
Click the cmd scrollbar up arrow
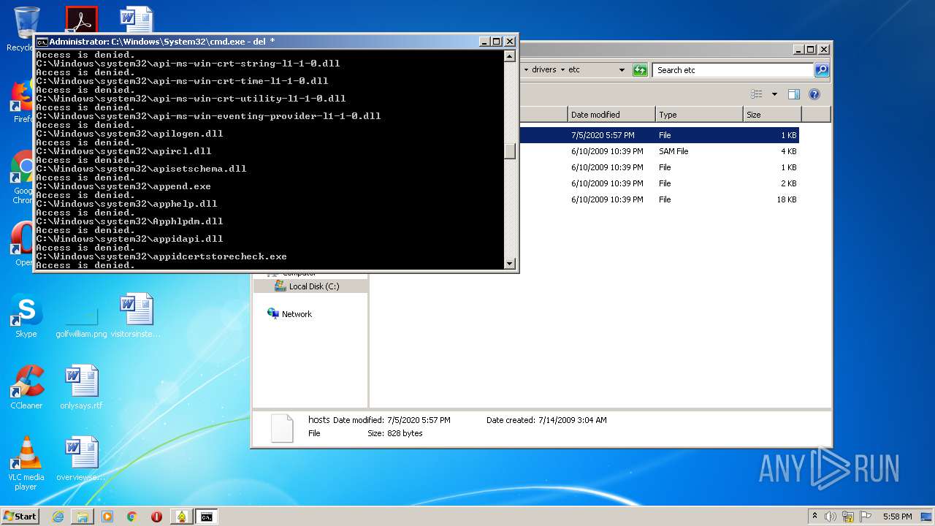pyautogui.click(x=510, y=56)
